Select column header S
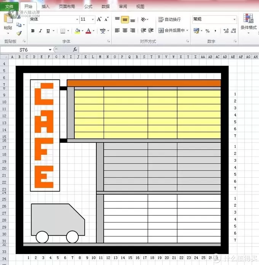The height and width of the screenshot is (265, 259). pyautogui.click(x=144, y=57)
